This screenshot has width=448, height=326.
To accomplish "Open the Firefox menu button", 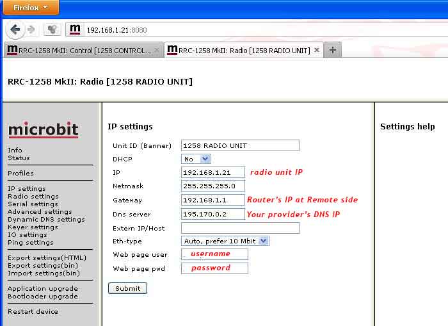I will [x=31, y=8].
